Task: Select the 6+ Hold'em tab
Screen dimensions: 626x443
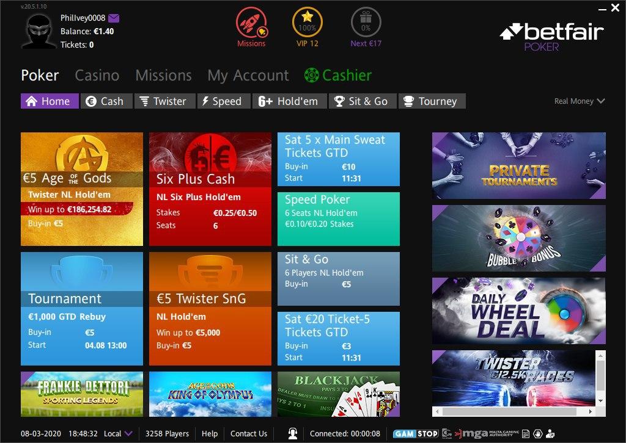Action: point(289,101)
